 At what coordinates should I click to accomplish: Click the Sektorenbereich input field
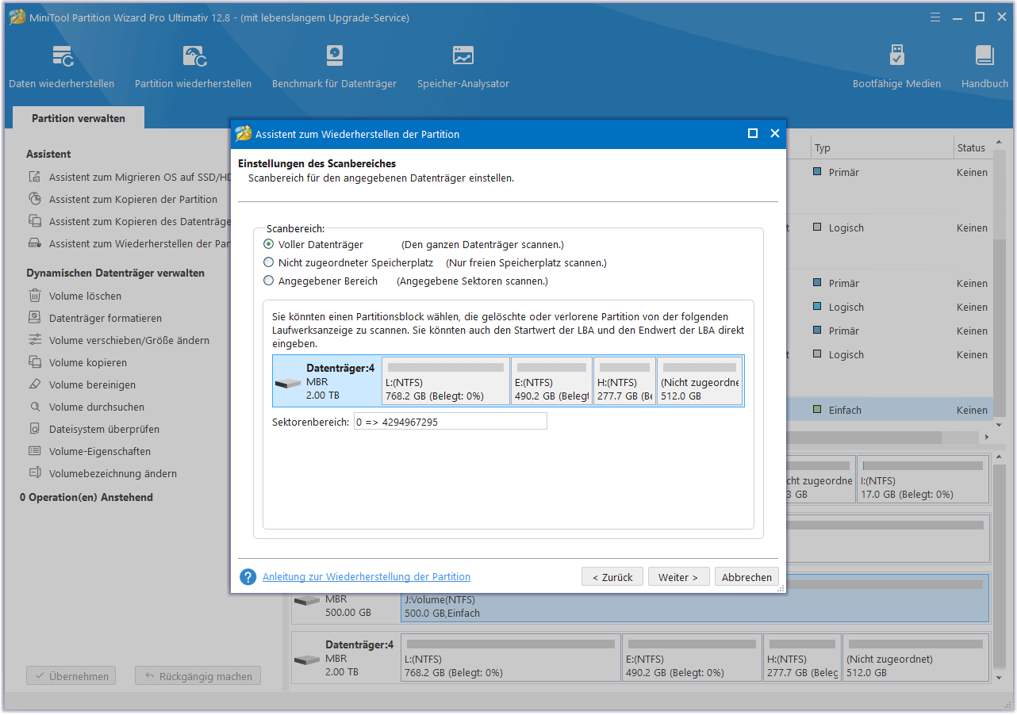coord(451,422)
